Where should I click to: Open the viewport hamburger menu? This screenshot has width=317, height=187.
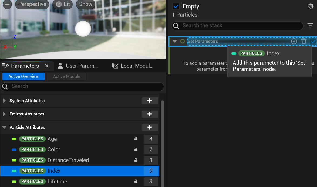coord(7,4)
